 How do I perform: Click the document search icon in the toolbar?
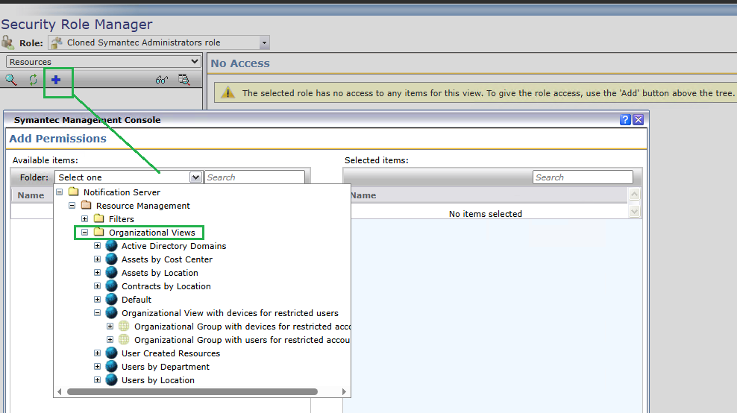click(184, 80)
